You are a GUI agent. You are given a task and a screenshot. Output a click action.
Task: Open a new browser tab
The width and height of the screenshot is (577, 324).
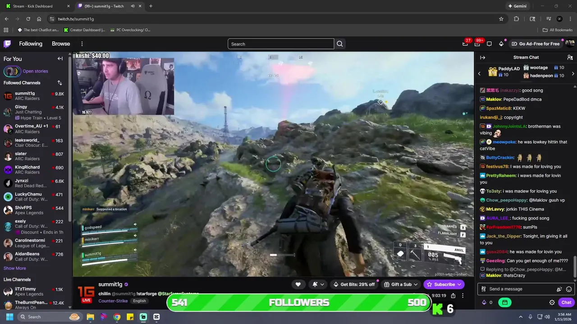point(151,6)
